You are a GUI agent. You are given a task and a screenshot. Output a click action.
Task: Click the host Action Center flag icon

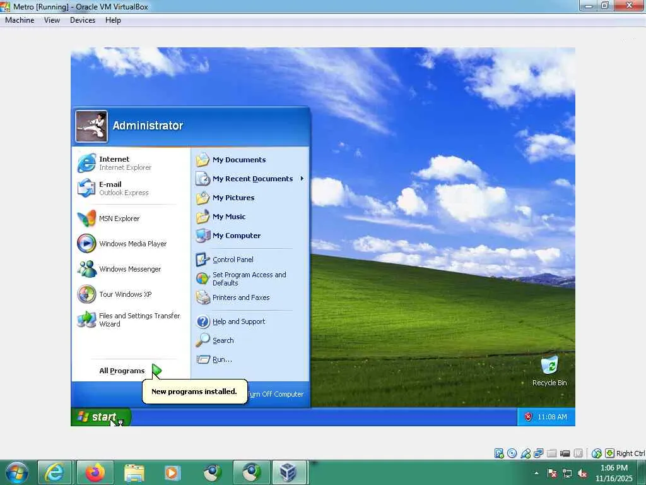[551, 473]
